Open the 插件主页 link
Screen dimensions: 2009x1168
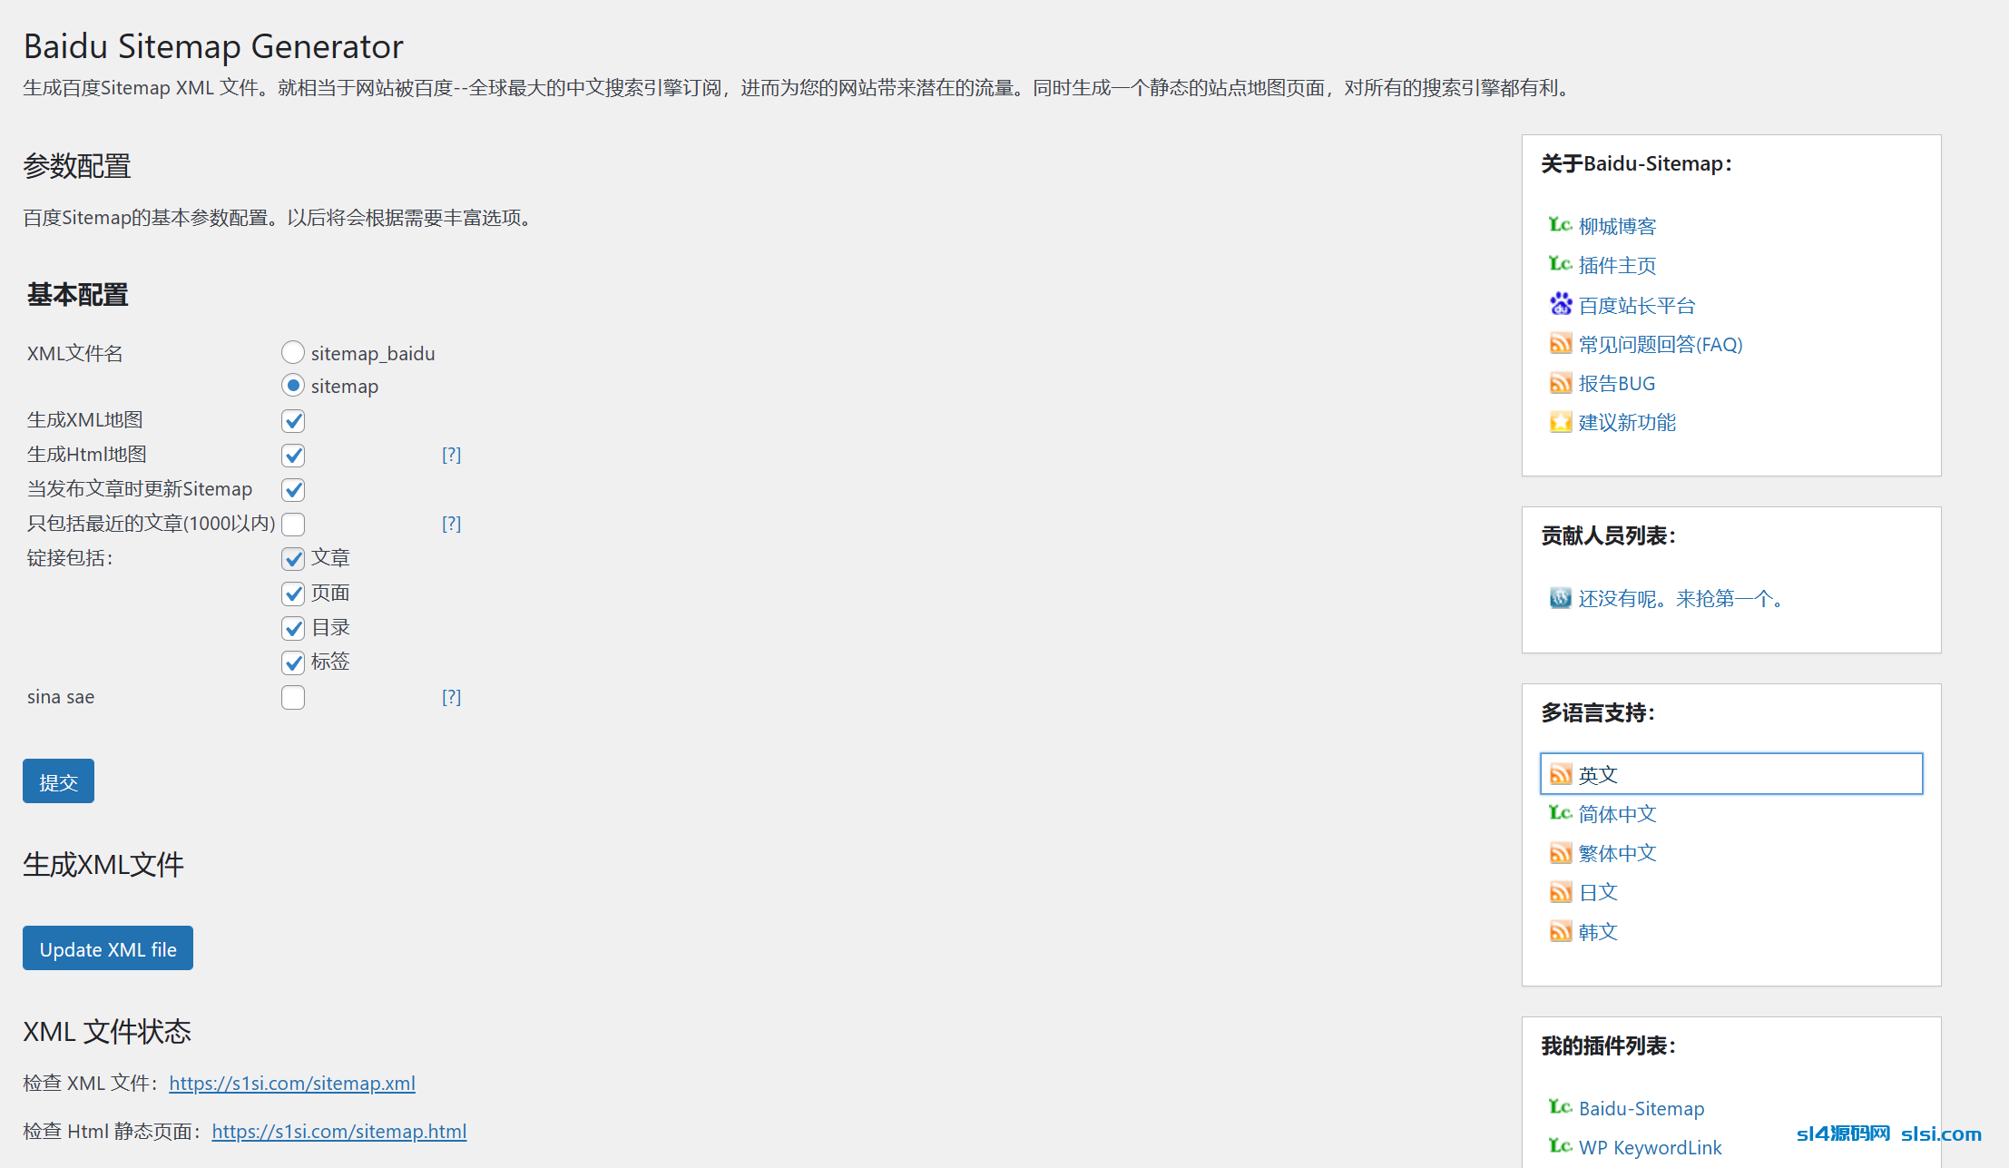tap(1617, 265)
